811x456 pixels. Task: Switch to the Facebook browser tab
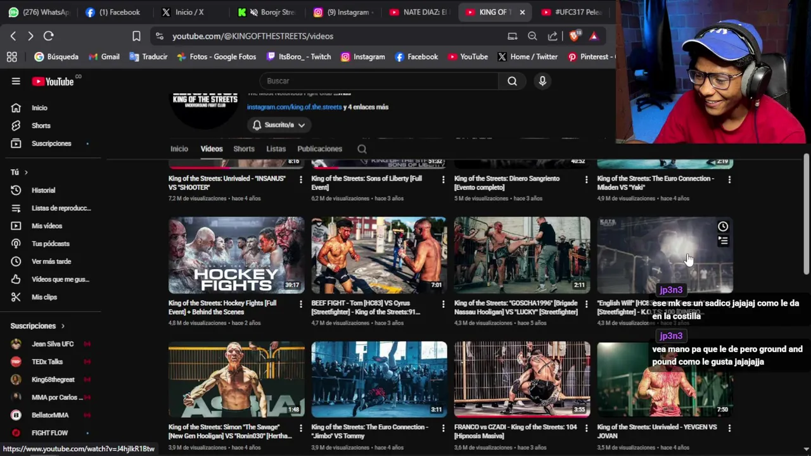tap(113, 12)
